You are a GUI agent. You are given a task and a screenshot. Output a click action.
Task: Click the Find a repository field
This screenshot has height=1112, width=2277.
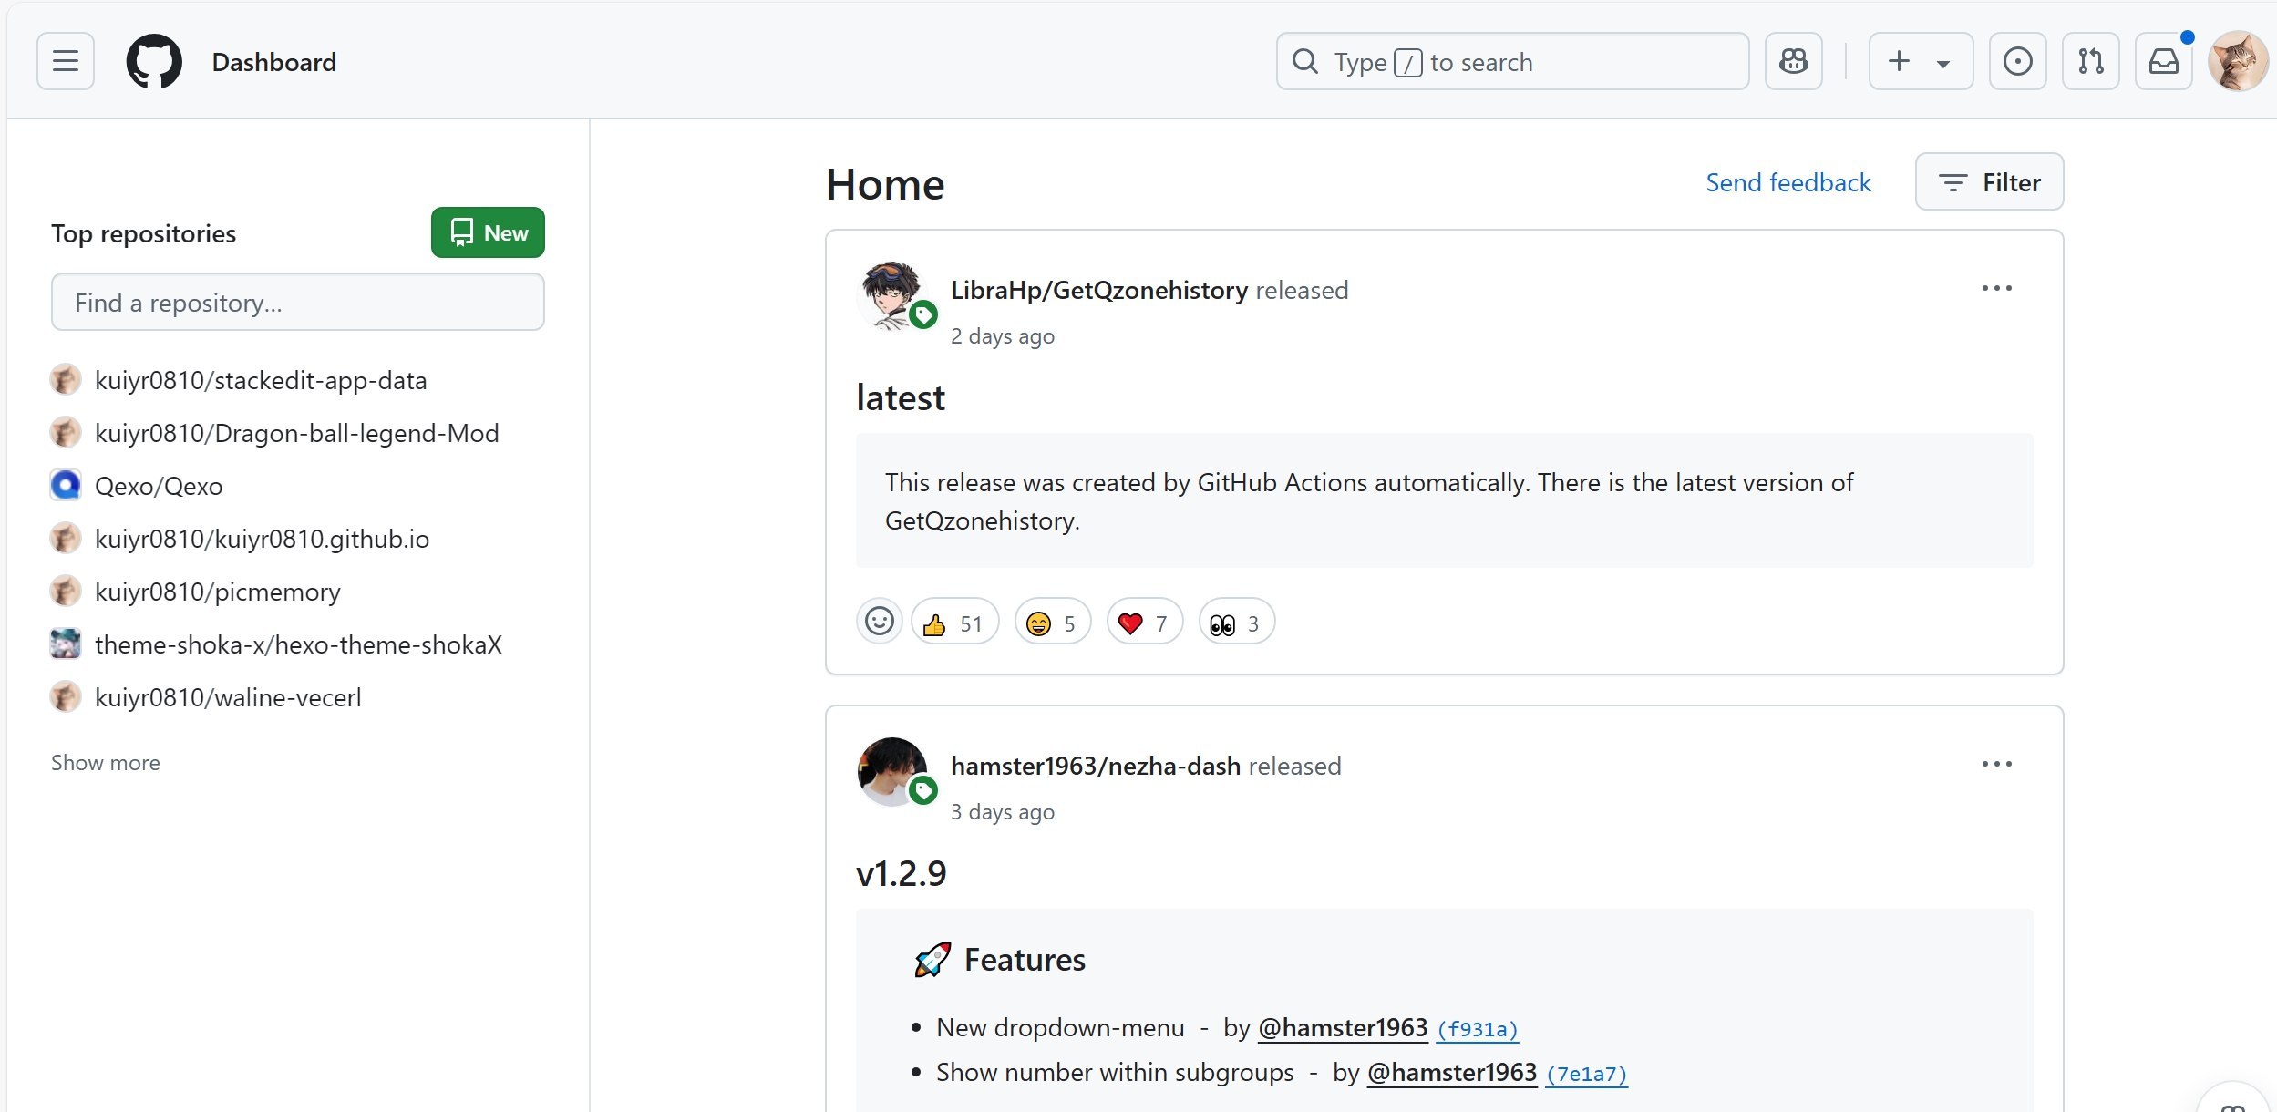pyautogui.click(x=297, y=303)
